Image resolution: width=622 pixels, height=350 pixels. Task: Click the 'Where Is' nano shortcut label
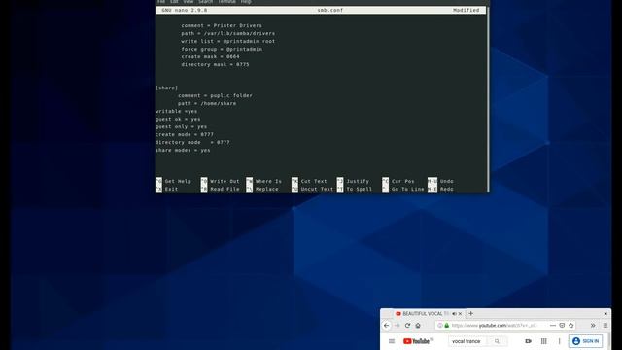[268, 181]
